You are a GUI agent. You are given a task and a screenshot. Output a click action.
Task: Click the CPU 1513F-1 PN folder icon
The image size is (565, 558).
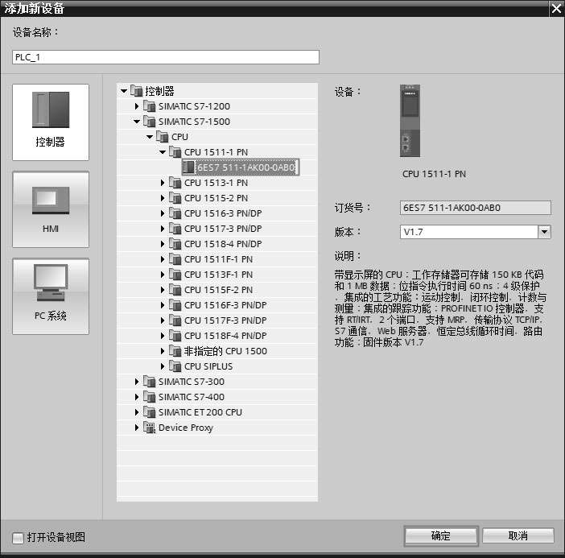point(175,275)
